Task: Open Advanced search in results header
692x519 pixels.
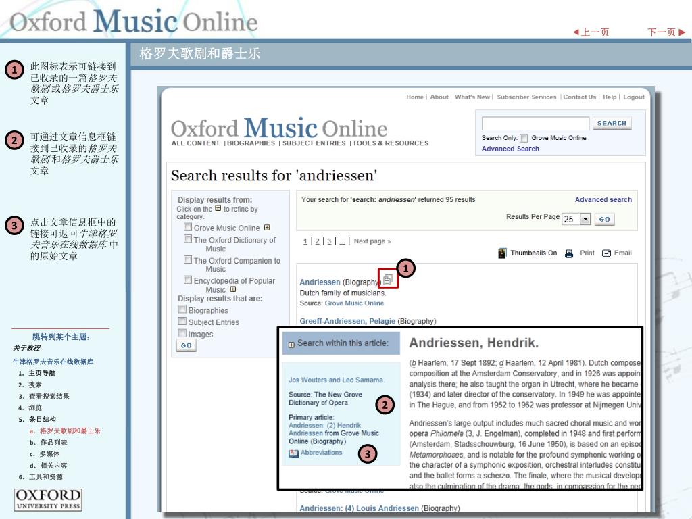Action: [x=603, y=199]
